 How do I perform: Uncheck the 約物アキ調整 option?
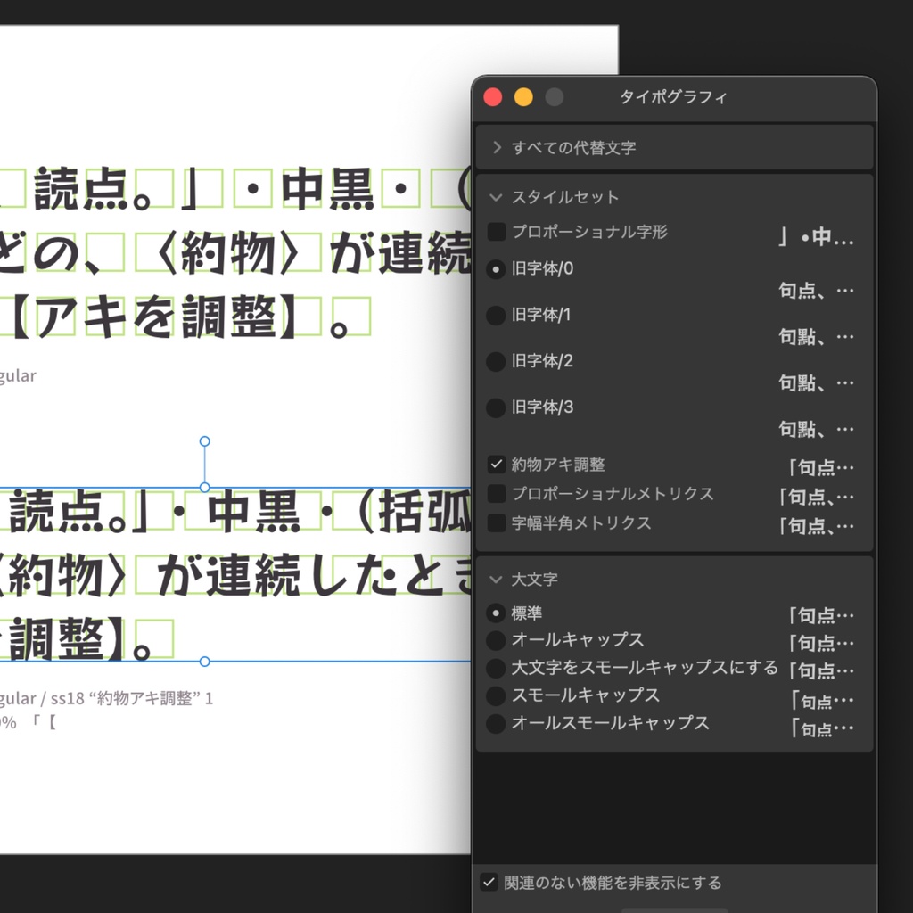pyautogui.click(x=496, y=465)
